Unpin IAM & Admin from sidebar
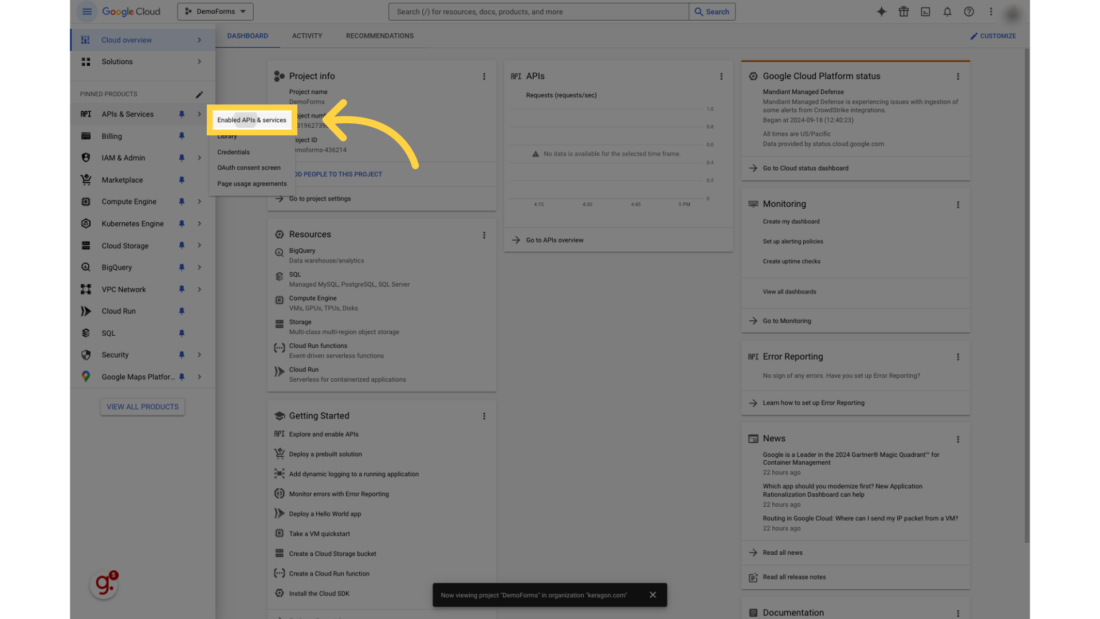This screenshot has width=1100, height=619. [x=182, y=158]
